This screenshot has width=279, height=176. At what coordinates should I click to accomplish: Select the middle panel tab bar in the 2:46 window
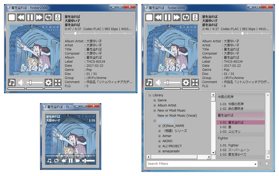click(x=172, y=89)
